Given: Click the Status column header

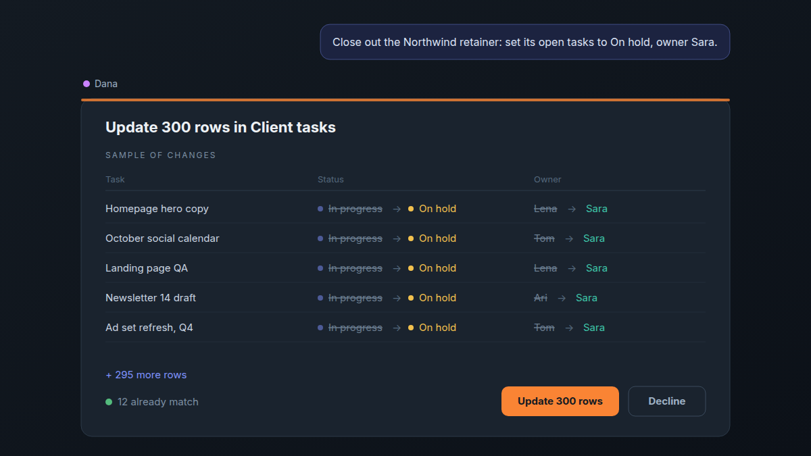Looking at the screenshot, I should (330, 180).
